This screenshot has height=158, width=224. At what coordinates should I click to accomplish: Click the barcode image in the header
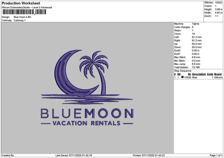coord(24,12)
